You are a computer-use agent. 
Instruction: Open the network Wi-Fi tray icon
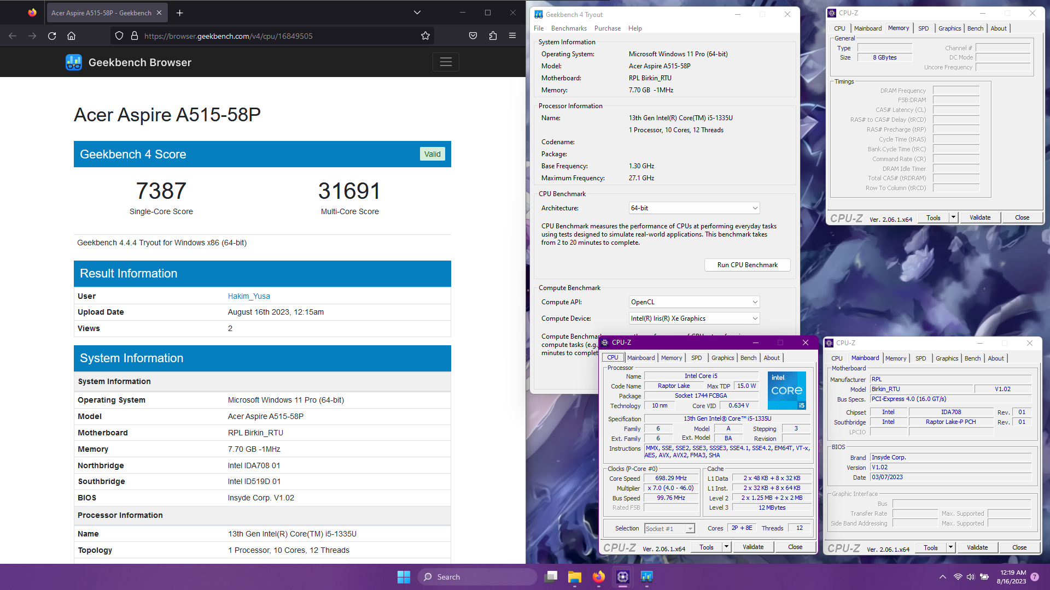point(958,577)
